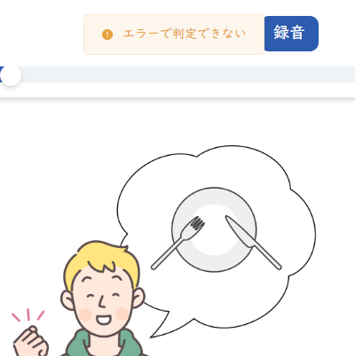Click the plate in the thought bubble
355x356 pixels.
pos(214,229)
